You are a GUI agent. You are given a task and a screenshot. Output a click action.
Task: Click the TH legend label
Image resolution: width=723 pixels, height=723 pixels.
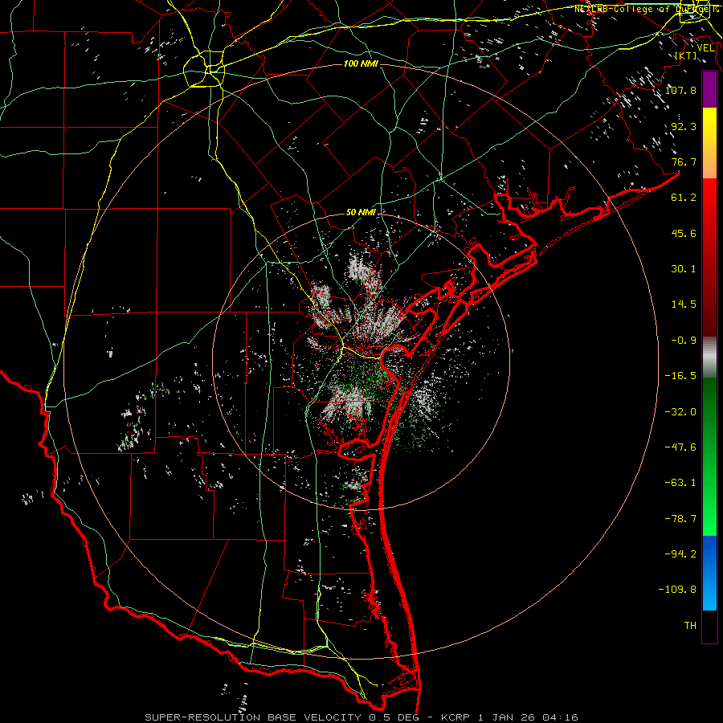pos(690,626)
